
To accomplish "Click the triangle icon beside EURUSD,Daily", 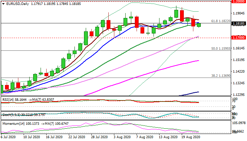I will click(x=3, y=4).
